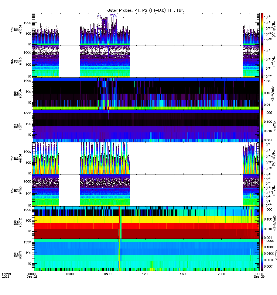The width and height of the screenshot is (277, 295).
Task: Click the color bar beside thb fbk scm1 panel
Action: (262, 126)
